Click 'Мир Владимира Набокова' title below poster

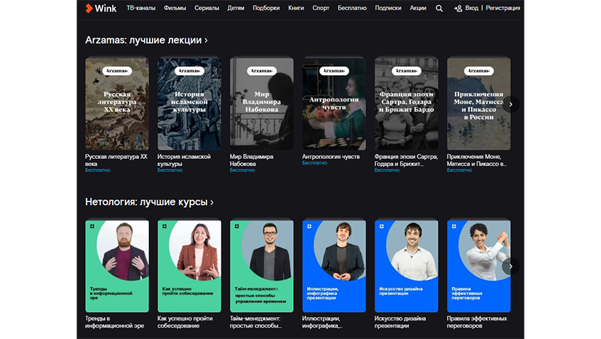point(251,160)
